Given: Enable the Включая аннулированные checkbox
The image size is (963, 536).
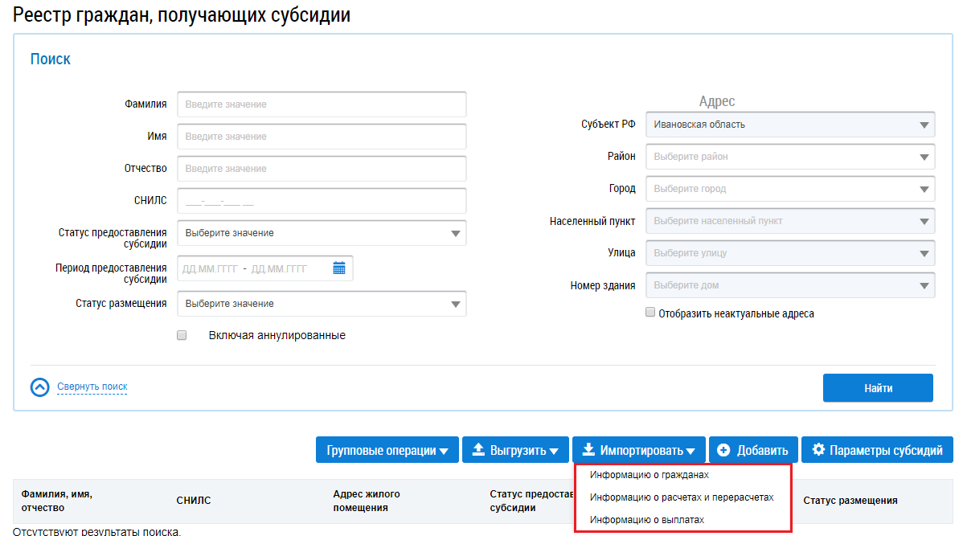Looking at the screenshot, I should [x=182, y=335].
